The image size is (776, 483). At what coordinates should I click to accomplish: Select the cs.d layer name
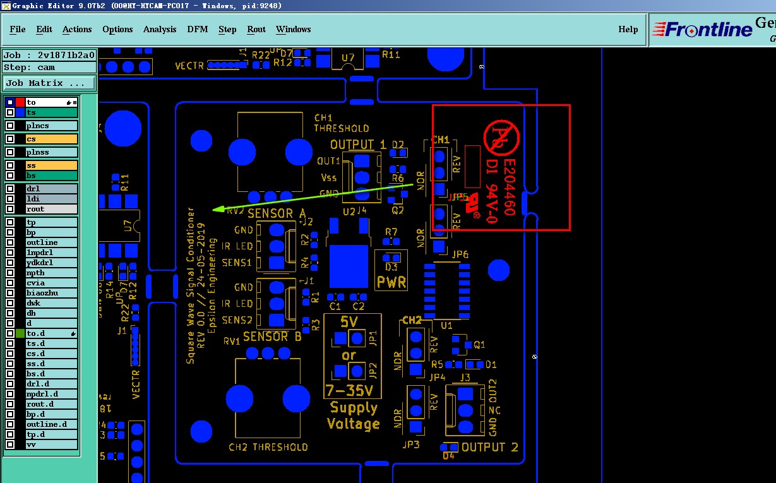click(52, 354)
